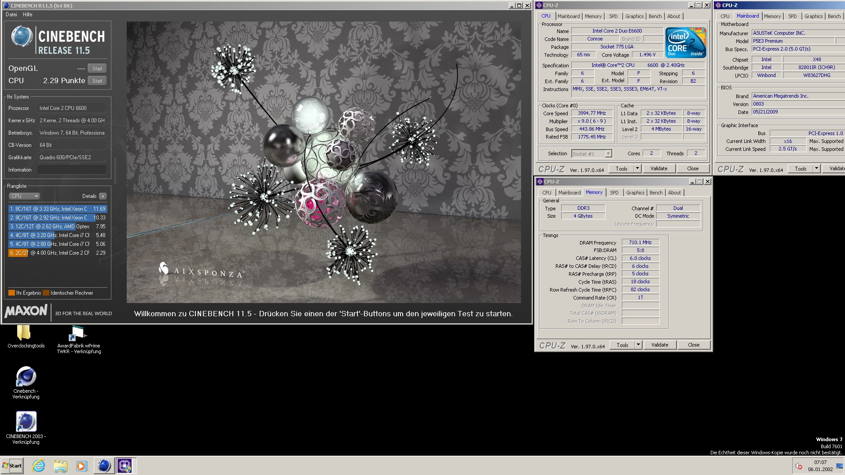Screen dimensions: 845x475
Task: Open the Hilfe menu
Action: point(28,15)
